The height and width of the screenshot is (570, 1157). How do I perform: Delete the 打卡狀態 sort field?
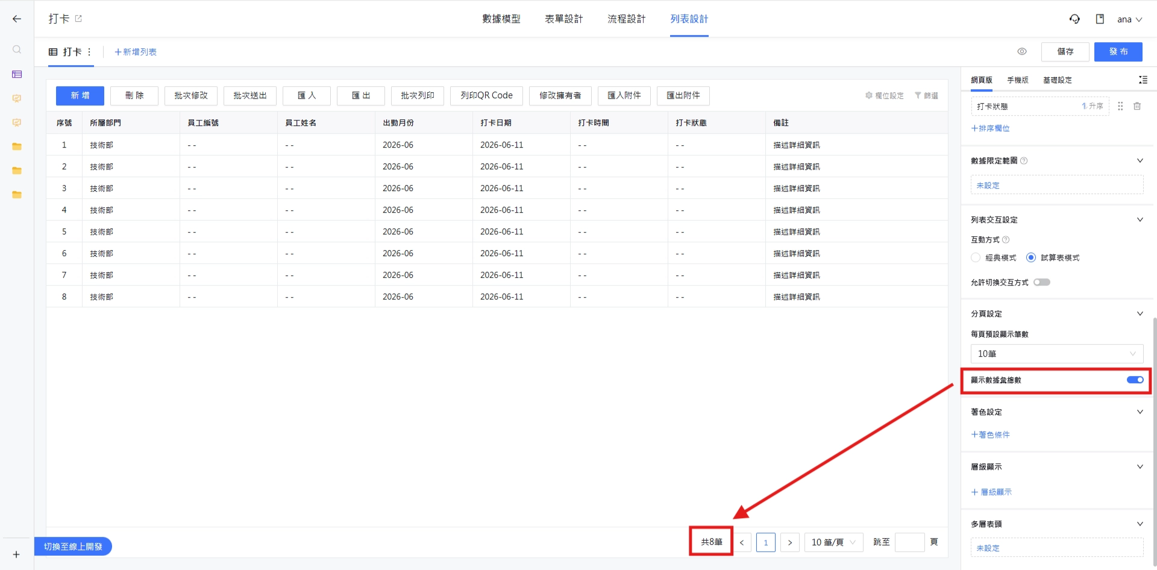click(x=1137, y=106)
